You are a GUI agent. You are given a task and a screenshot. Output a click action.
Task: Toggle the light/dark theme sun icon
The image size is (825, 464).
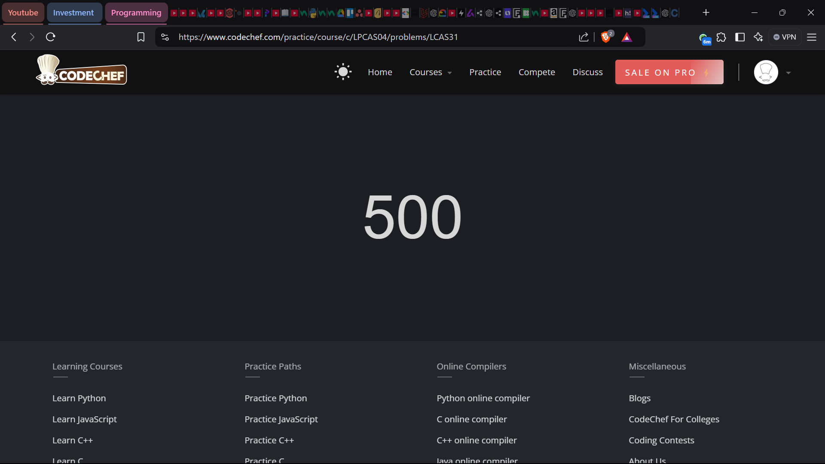click(x=343, y=72)
